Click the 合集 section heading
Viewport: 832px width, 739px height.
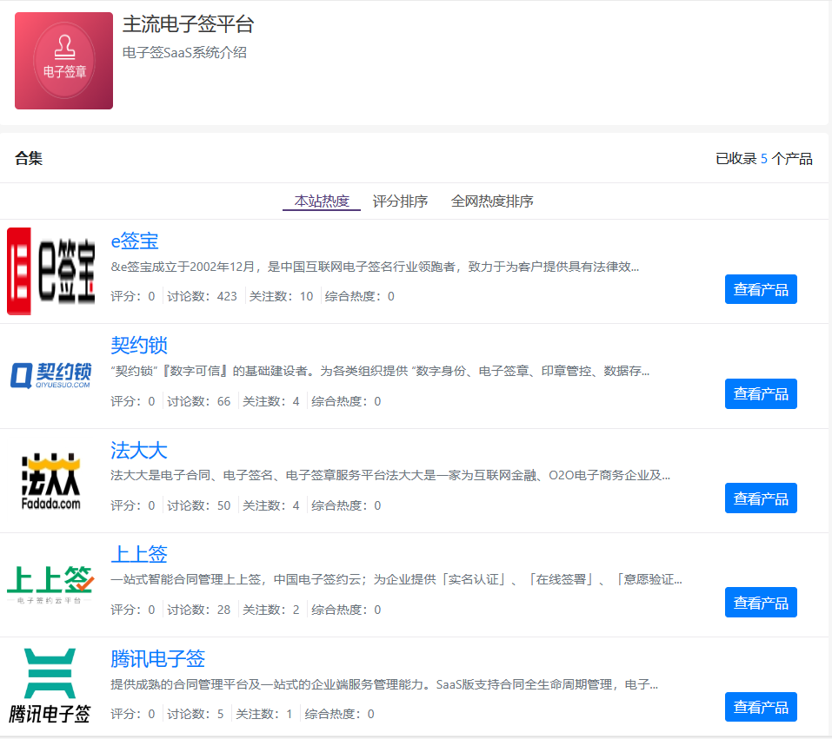click(29, 158)
